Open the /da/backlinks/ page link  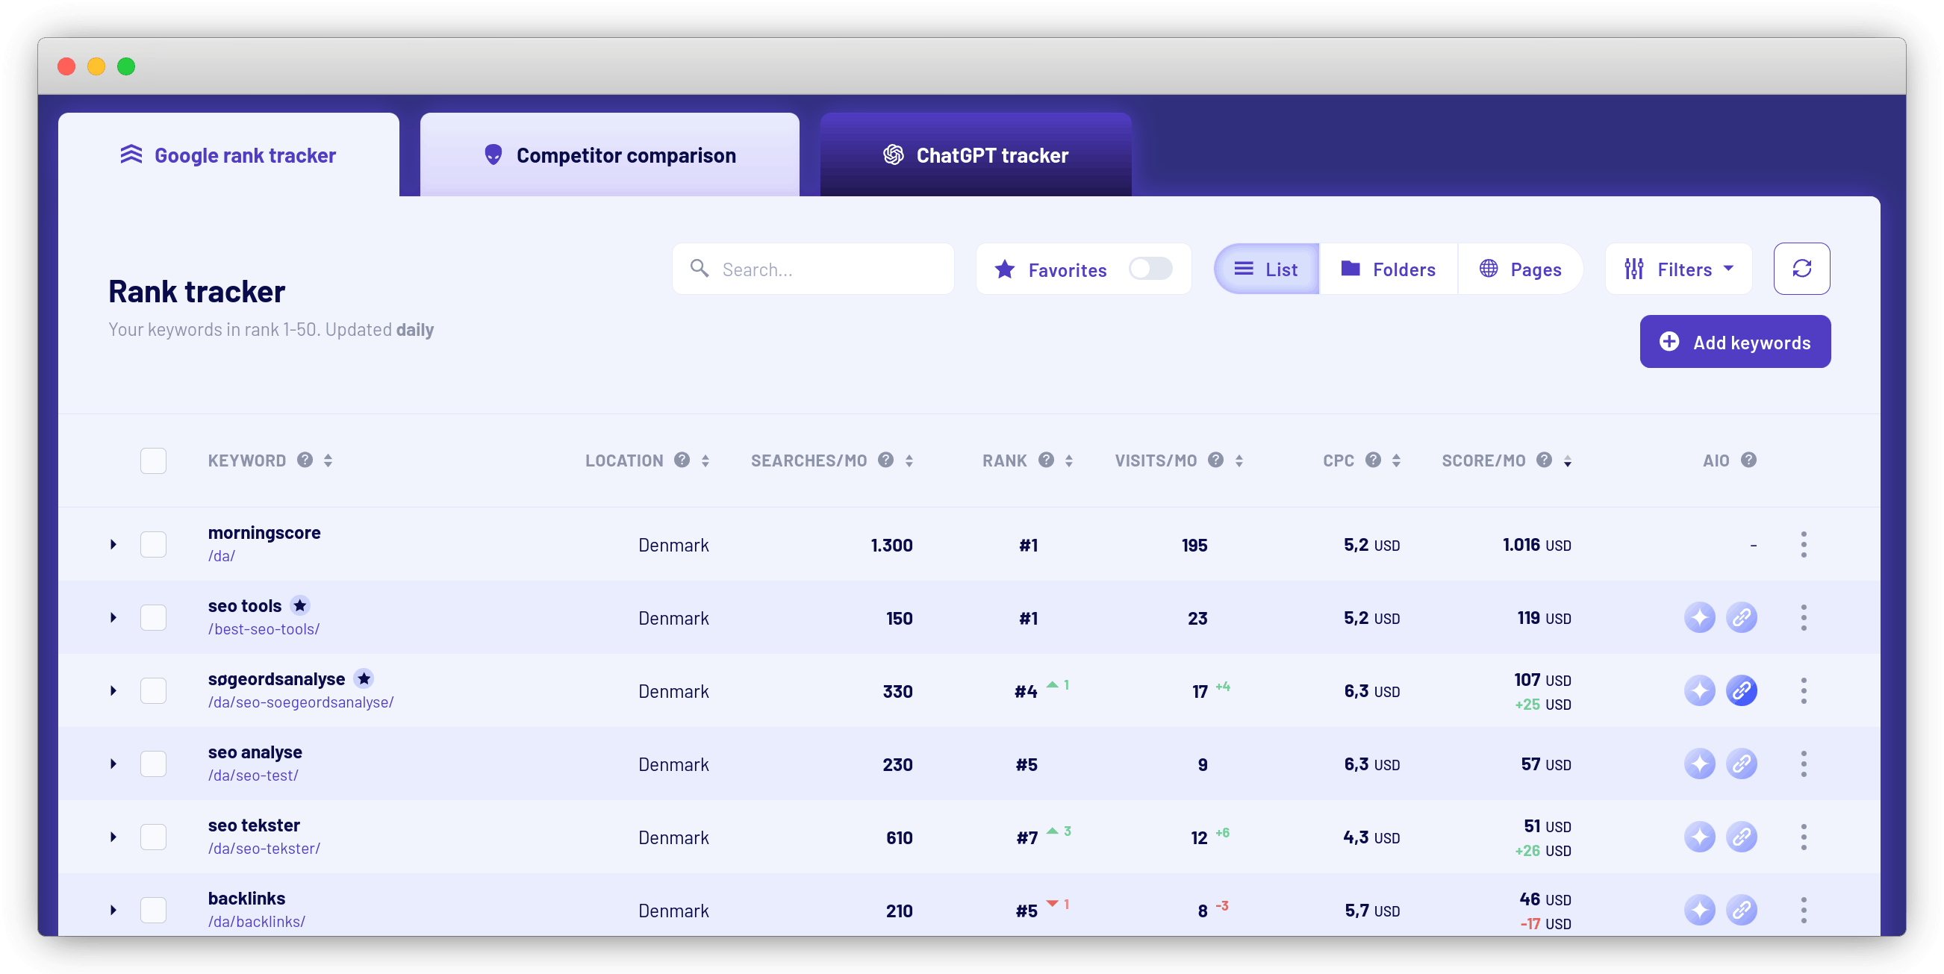(257, 921)
